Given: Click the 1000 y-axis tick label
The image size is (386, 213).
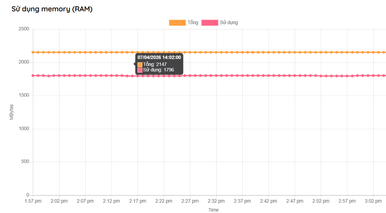Looking at the screenshot, I should (24, 129).
